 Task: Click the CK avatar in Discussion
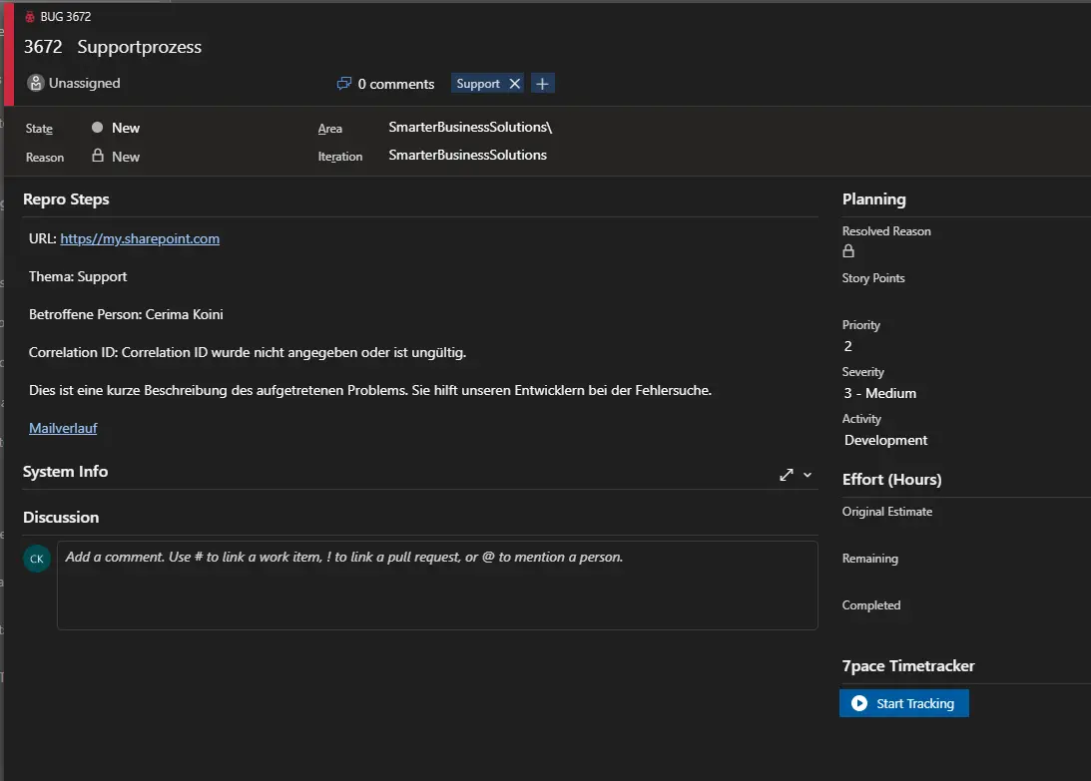pos(36,559)
